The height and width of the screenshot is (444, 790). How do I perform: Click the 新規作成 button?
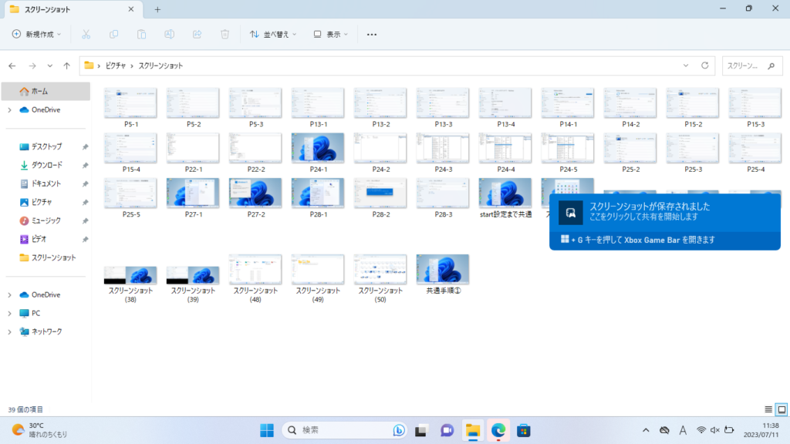pyautogui.click(x=38, y=34)
